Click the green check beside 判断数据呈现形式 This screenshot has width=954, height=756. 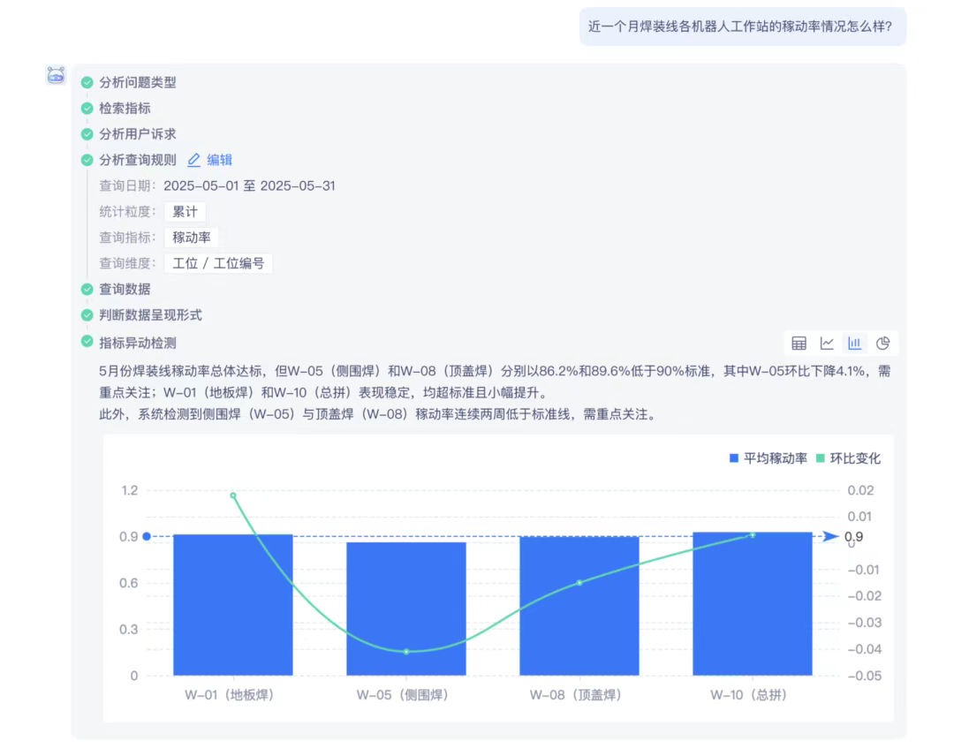(x=87, y=315)
